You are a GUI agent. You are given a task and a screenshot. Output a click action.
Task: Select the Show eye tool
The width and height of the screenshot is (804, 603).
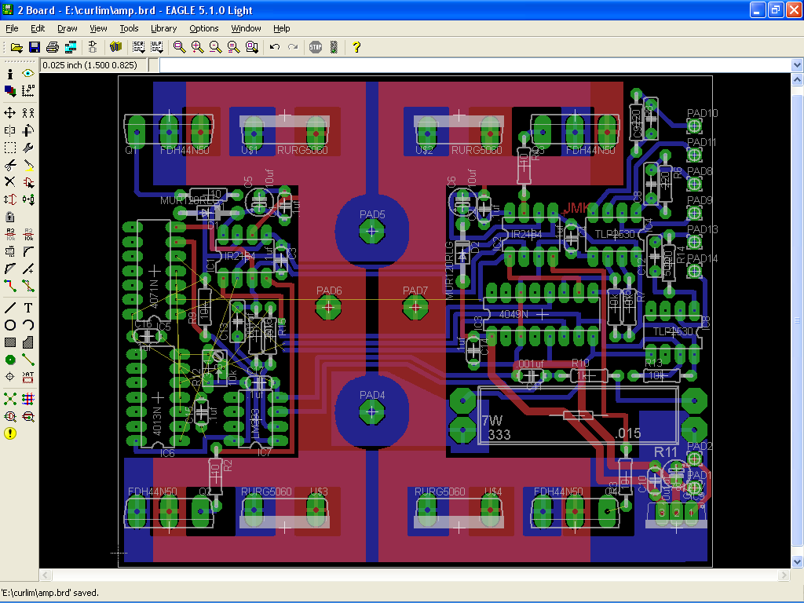point(28,74)
